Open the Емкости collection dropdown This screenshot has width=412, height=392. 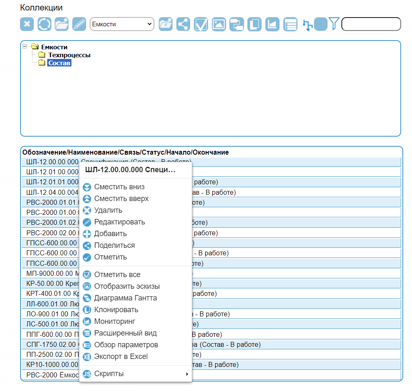[x=122, y=24]
